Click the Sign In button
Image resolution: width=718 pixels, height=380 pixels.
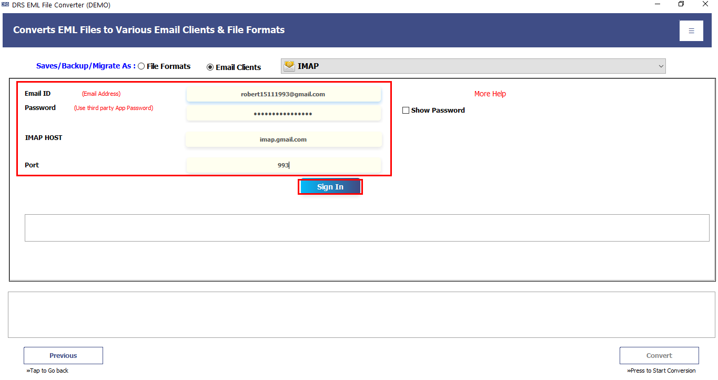click(x=330, y=187)
